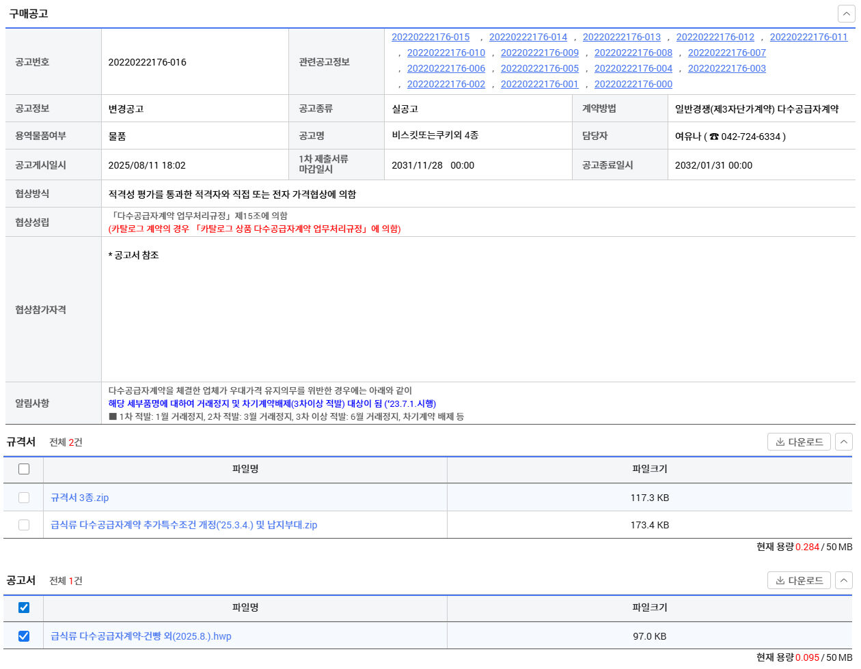Click the 파일크기 column header in 공고서

[x=649, y=608]
